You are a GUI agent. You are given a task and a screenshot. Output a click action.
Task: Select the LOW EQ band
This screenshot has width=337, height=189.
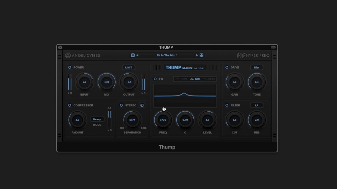(181, 79)
